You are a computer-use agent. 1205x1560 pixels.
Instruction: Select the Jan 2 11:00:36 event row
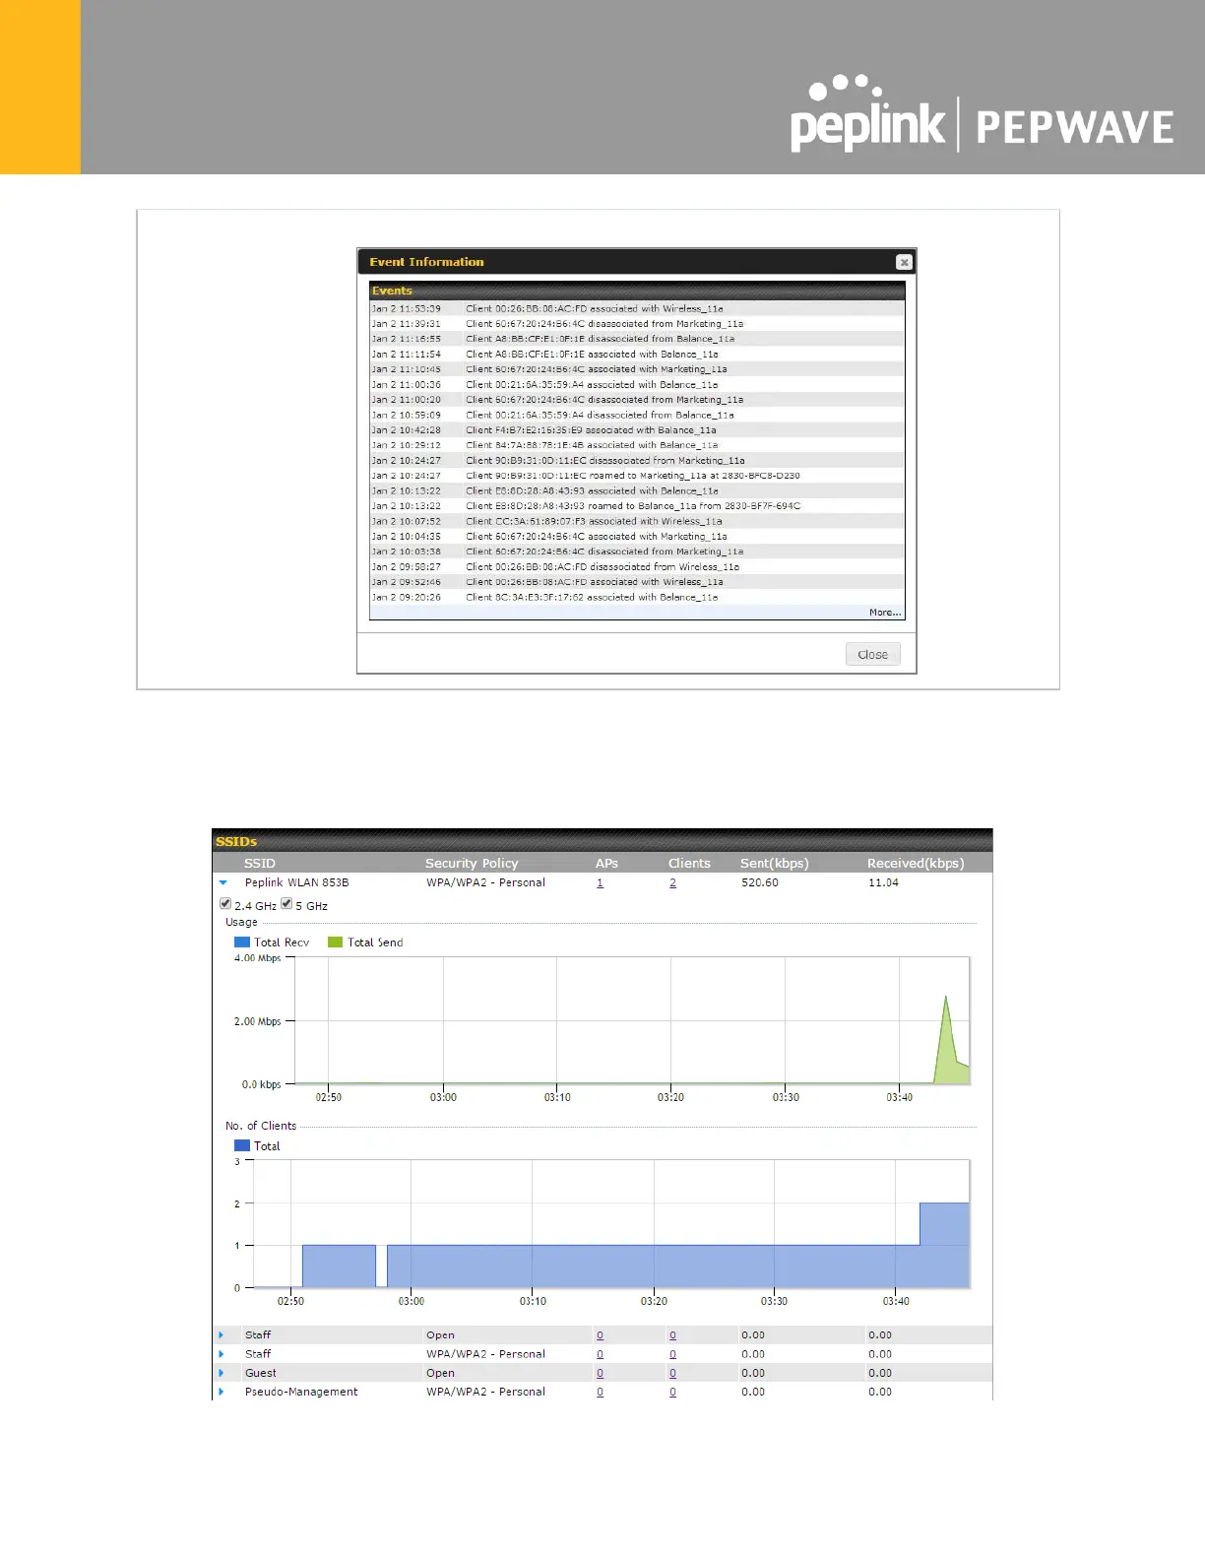(x=637, y=384)
